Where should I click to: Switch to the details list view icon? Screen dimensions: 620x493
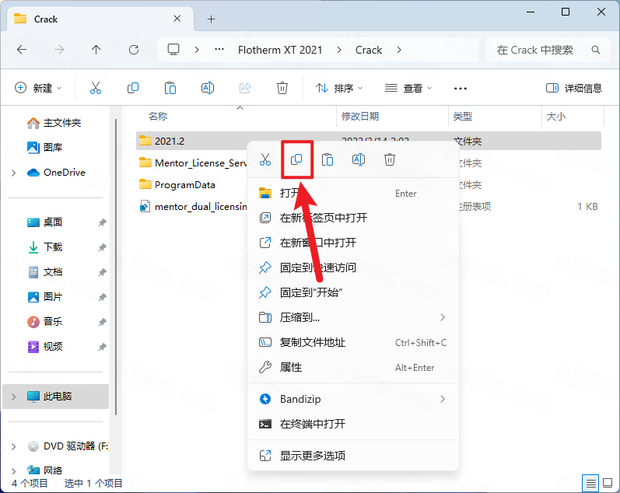click(x=590, y=483)
